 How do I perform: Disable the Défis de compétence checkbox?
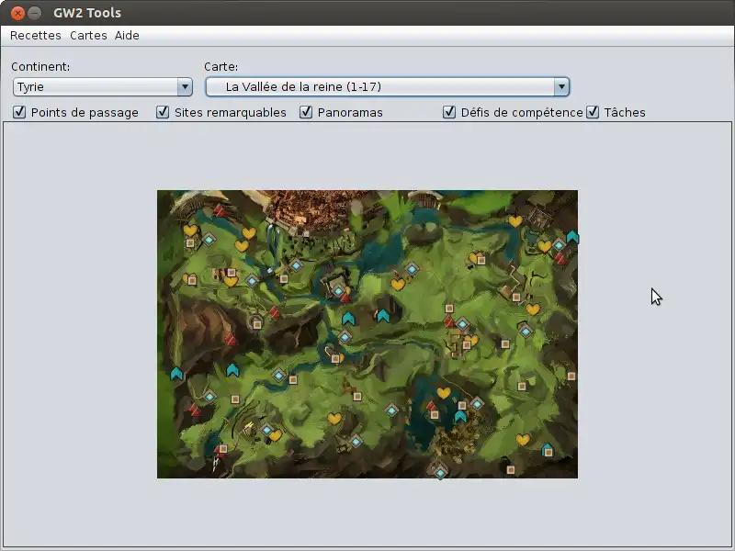point(449,112)
